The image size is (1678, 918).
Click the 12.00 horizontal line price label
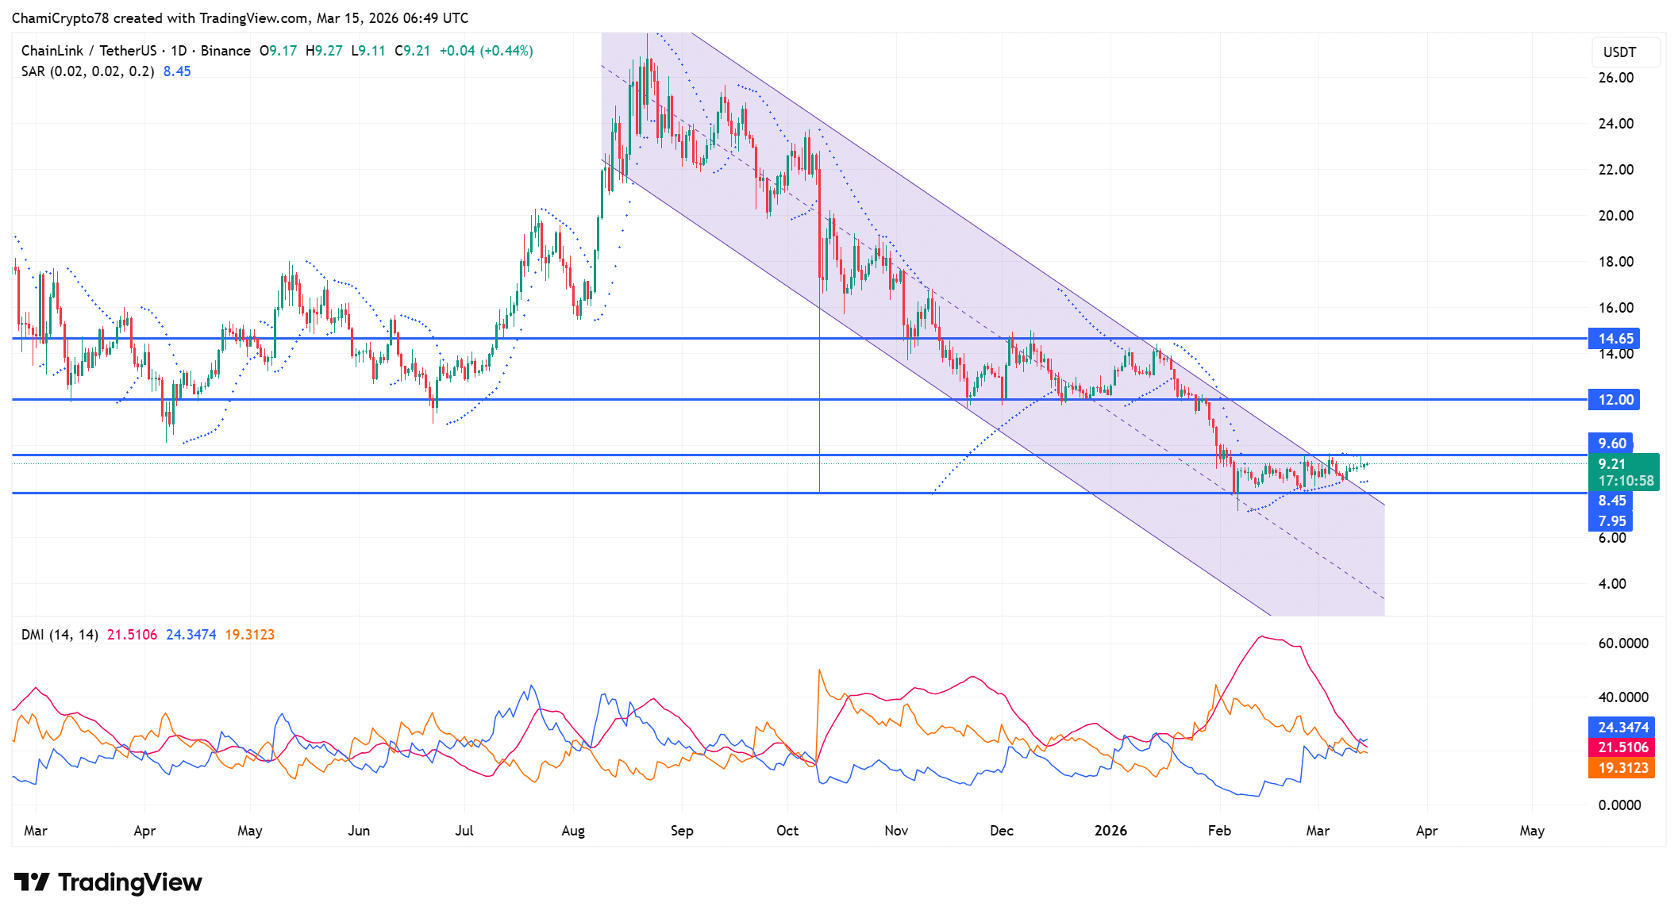(x=1614, y=400)
